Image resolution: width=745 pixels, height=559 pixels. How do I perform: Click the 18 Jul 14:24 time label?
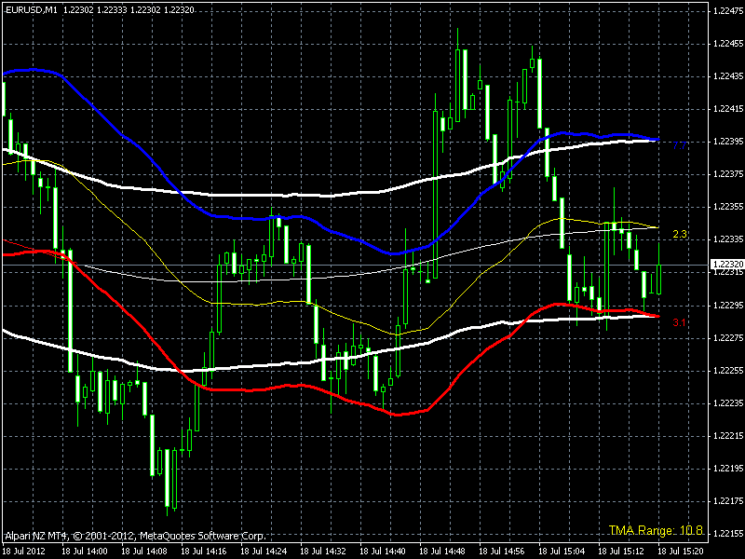pyautogui.click(x=264, y=552)
